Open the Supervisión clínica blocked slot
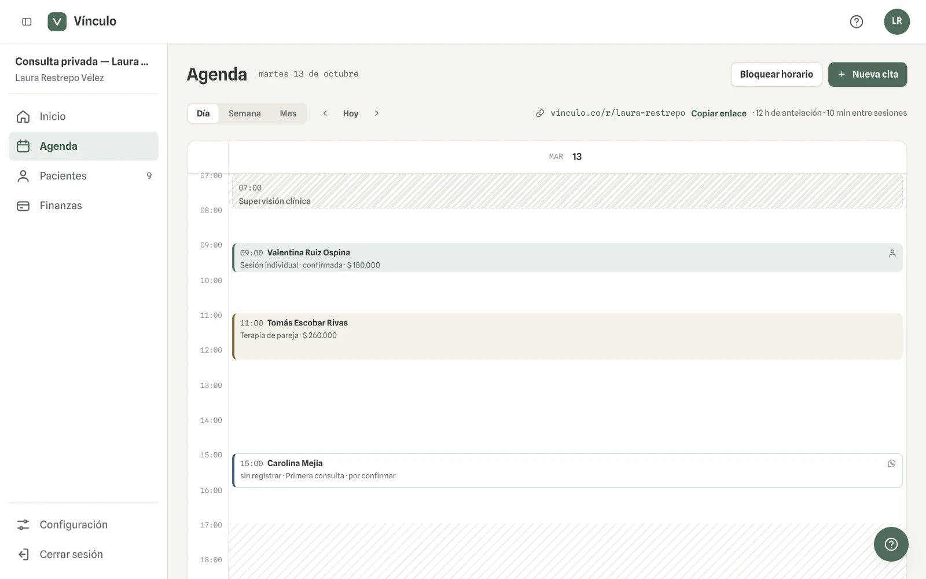The image size is (926, 579). pyautogui.click(x=567, y=192)
